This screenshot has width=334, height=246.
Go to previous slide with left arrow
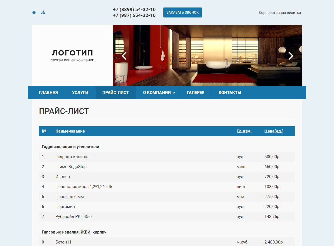tap(124, 56)
